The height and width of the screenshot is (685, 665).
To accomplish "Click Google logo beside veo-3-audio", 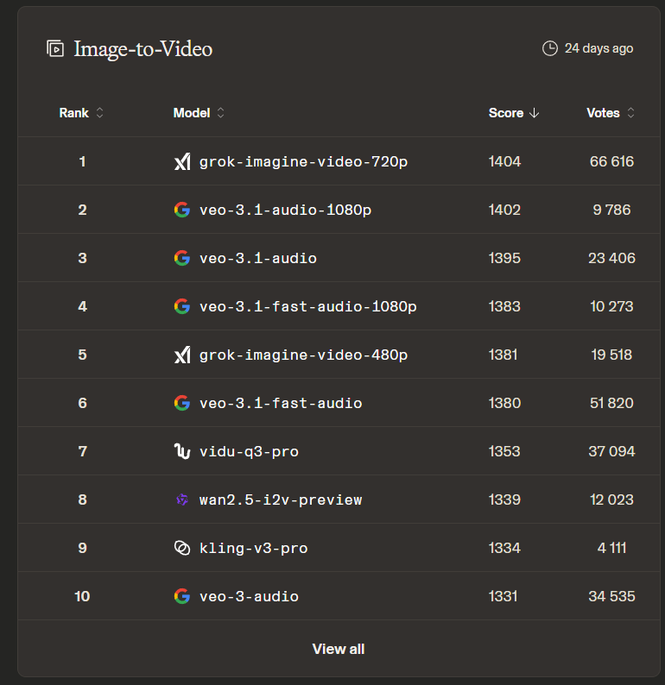I will pyautogui.click(x=182, y=596).
